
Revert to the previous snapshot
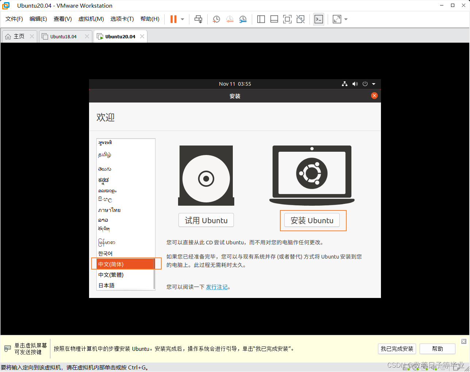[230, 19]
